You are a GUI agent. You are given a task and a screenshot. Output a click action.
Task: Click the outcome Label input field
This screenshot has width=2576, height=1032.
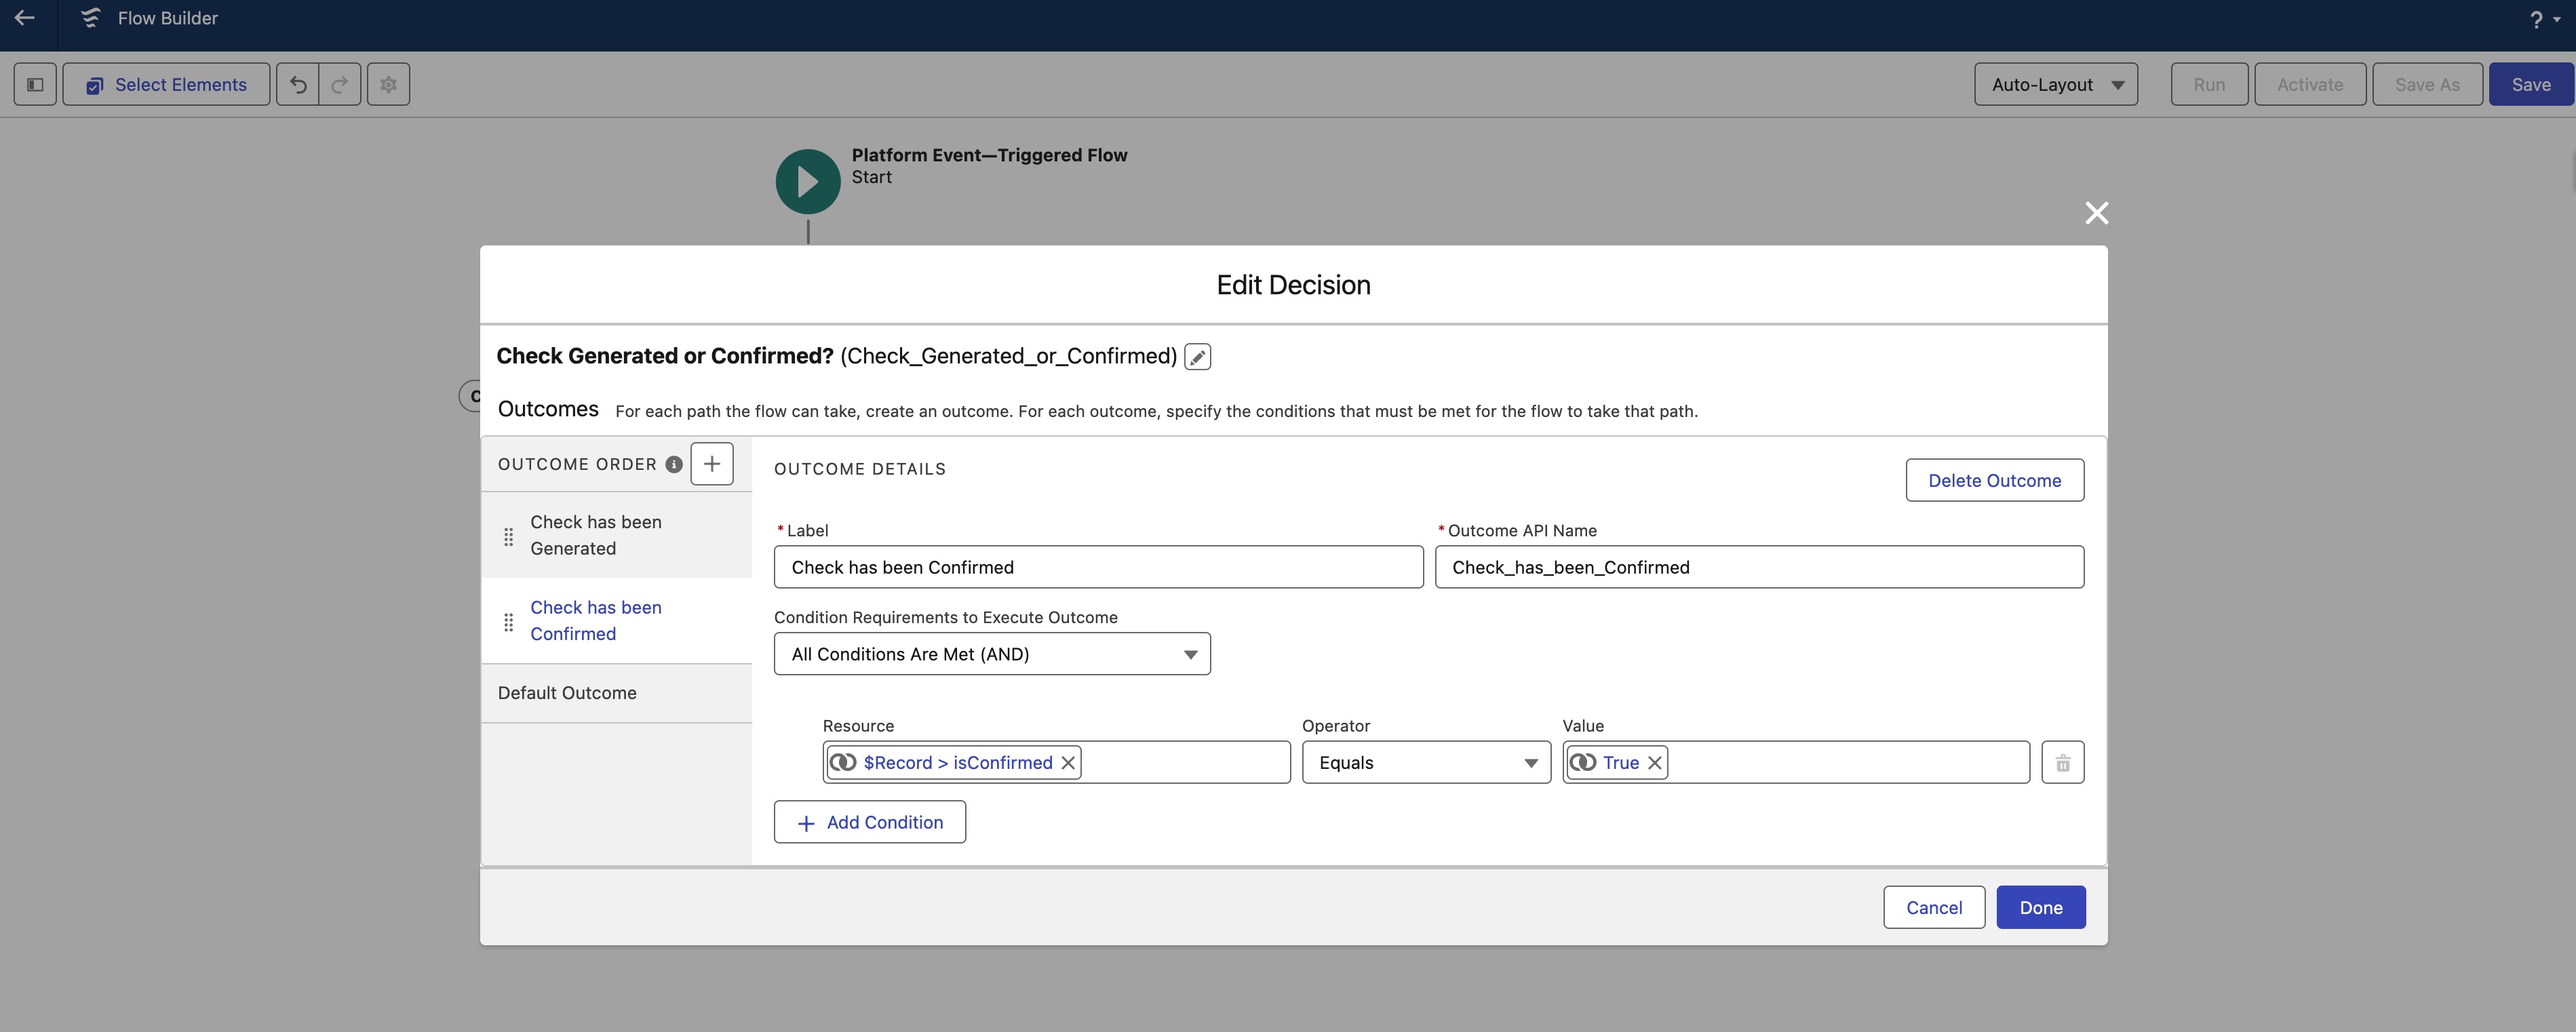click(x=1097, y=567)
